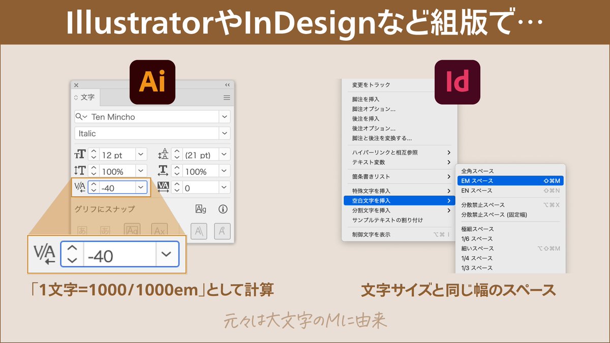Viewport: 610px width, 343px height.
Task: Click the enlarged kerning stepper arrows in callout
Action: pyautogui.click(x=73, y=254)
